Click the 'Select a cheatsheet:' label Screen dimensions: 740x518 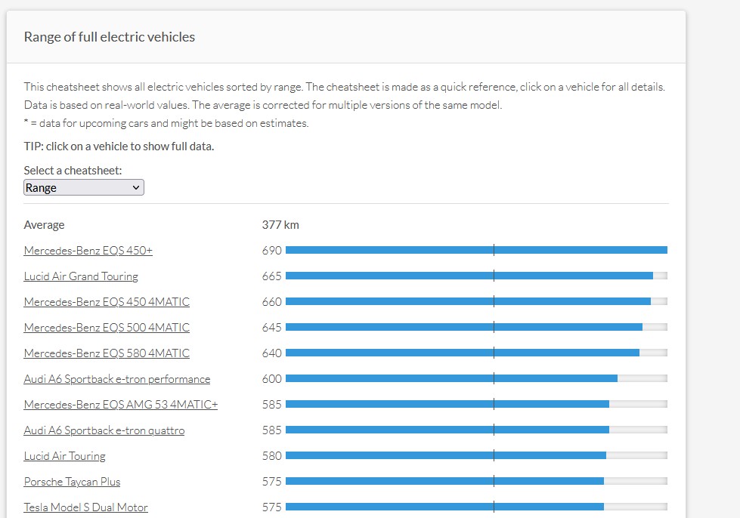pos(73,170)
